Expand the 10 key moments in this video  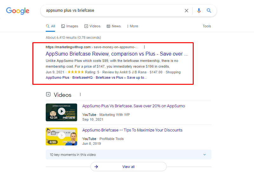pyautogui.click(x=129, y=155)
